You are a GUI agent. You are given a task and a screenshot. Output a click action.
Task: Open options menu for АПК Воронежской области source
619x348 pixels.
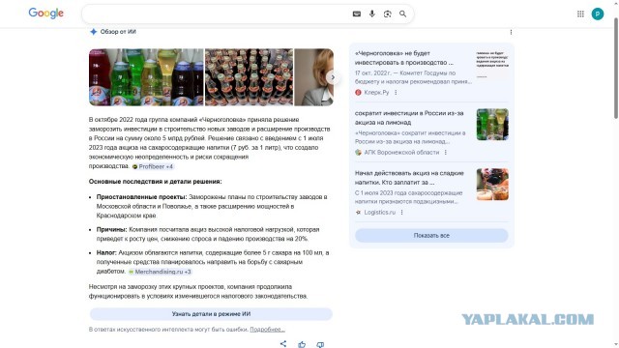[x=446, y=153]
